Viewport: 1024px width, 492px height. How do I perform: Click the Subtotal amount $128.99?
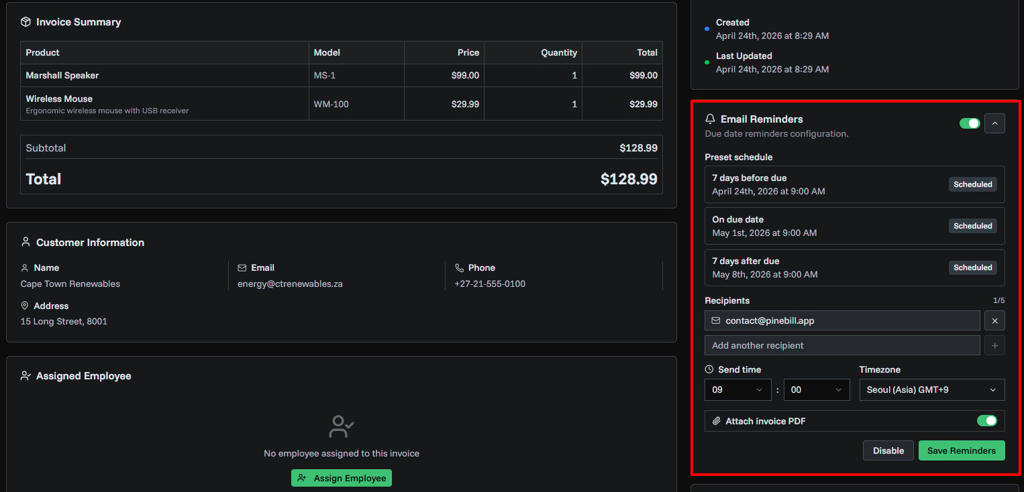click(638, 148)
